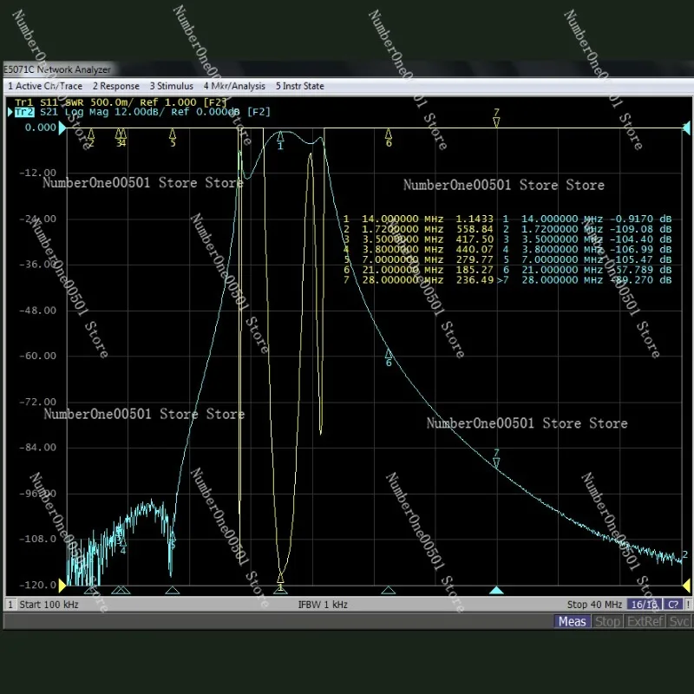The image size is (694, 694).
Task: Select the highlighted Tr2 trace label
Action: 24,112
